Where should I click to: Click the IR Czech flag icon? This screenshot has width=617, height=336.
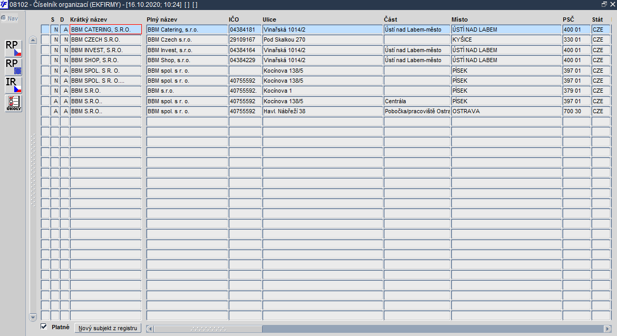point(13,85)
